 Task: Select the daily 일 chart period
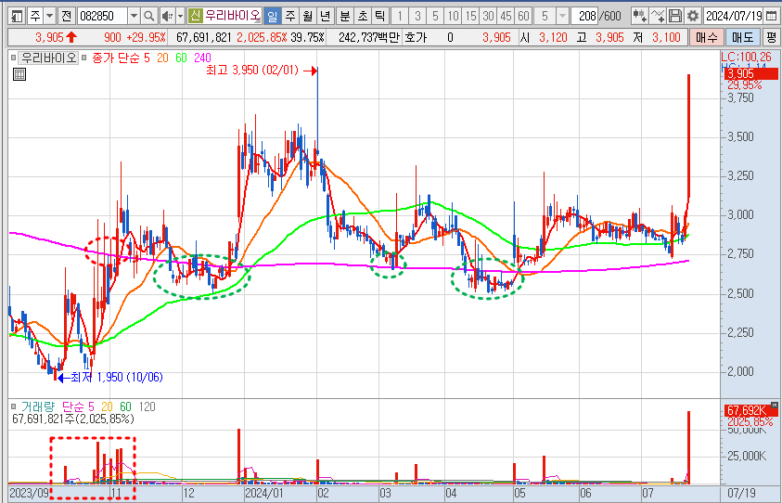(x=272, y=17)
